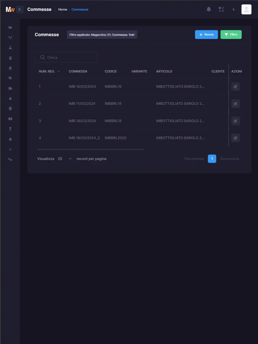
Task: Open the factory icon in sidebar
Action: (x=10, y=27)
